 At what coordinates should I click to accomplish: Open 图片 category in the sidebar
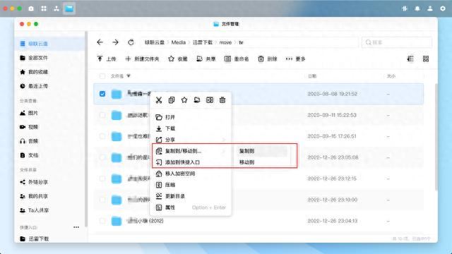tap(50, 113)
